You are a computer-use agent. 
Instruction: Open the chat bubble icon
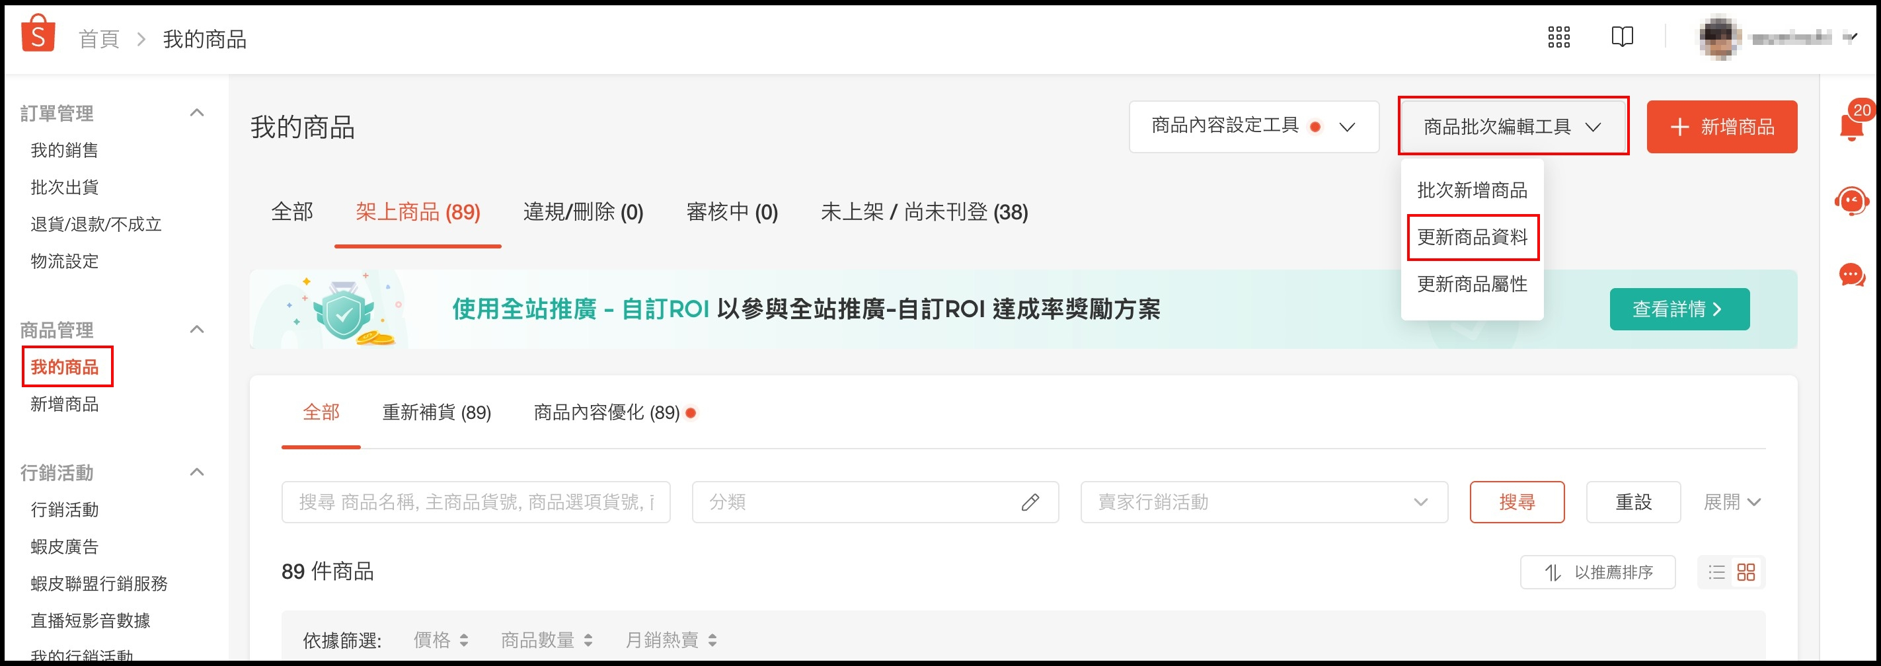coord(1851,276)
